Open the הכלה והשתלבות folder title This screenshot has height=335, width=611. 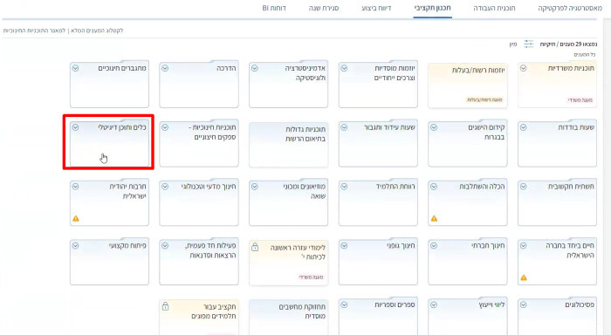(482, 187)
